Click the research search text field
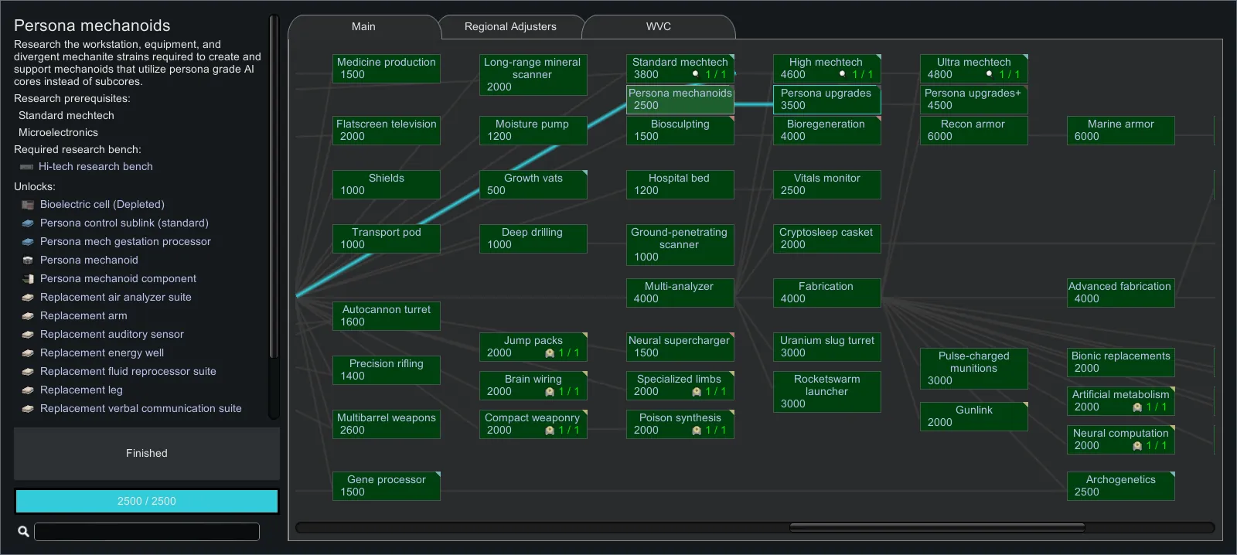Screen dimensions: 1237x555 [x=147, y=532]
